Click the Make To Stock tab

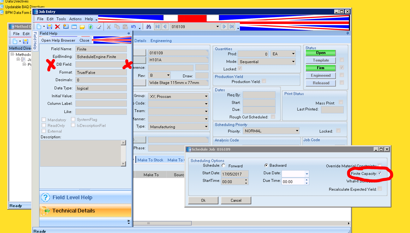pos(151,160)
